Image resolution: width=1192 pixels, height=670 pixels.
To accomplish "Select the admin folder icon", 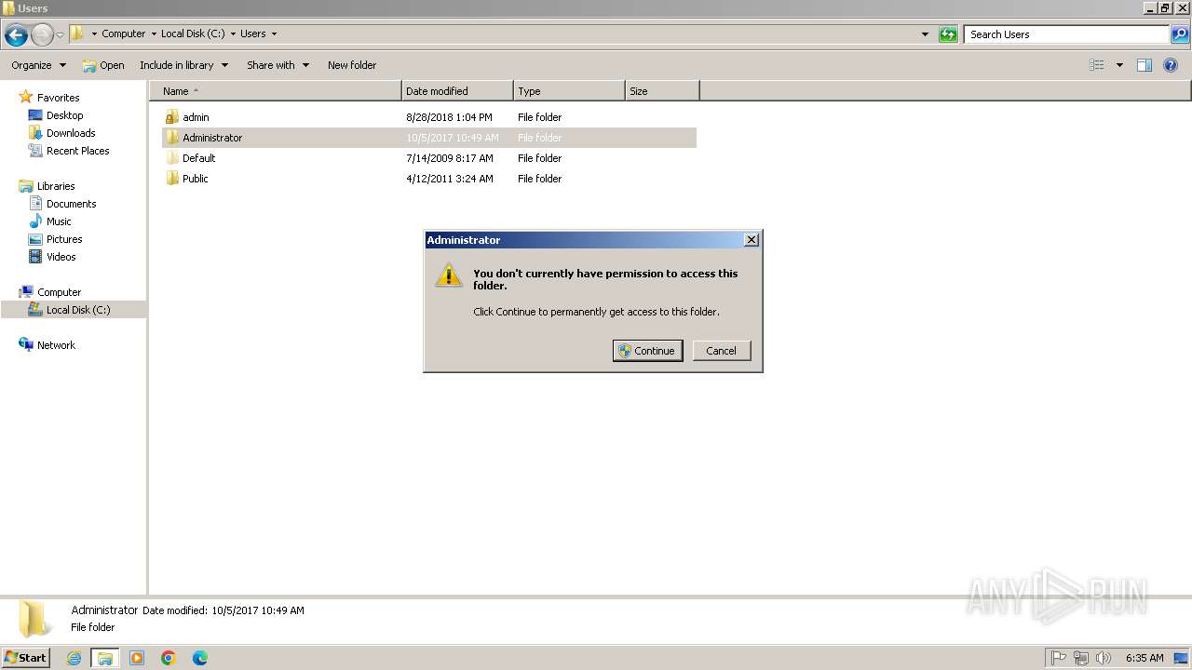I will click(x=172, y=117).
